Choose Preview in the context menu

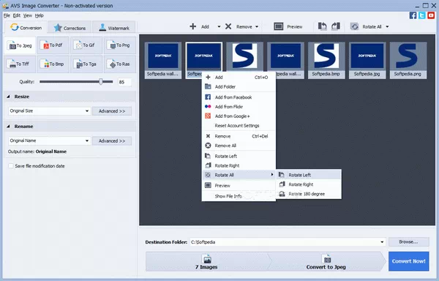tap(239, 186)
